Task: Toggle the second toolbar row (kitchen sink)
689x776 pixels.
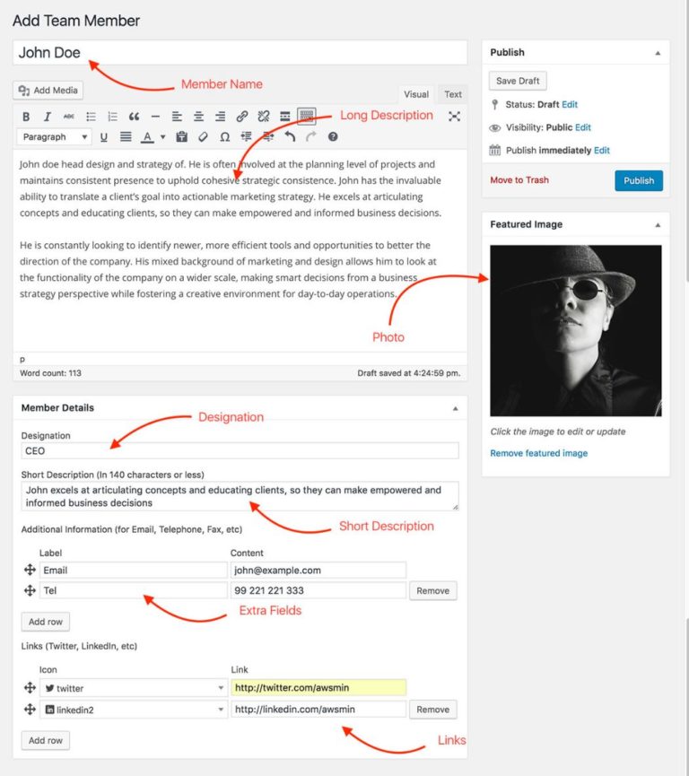Action: pyautogui.click(x=306, y=117)
